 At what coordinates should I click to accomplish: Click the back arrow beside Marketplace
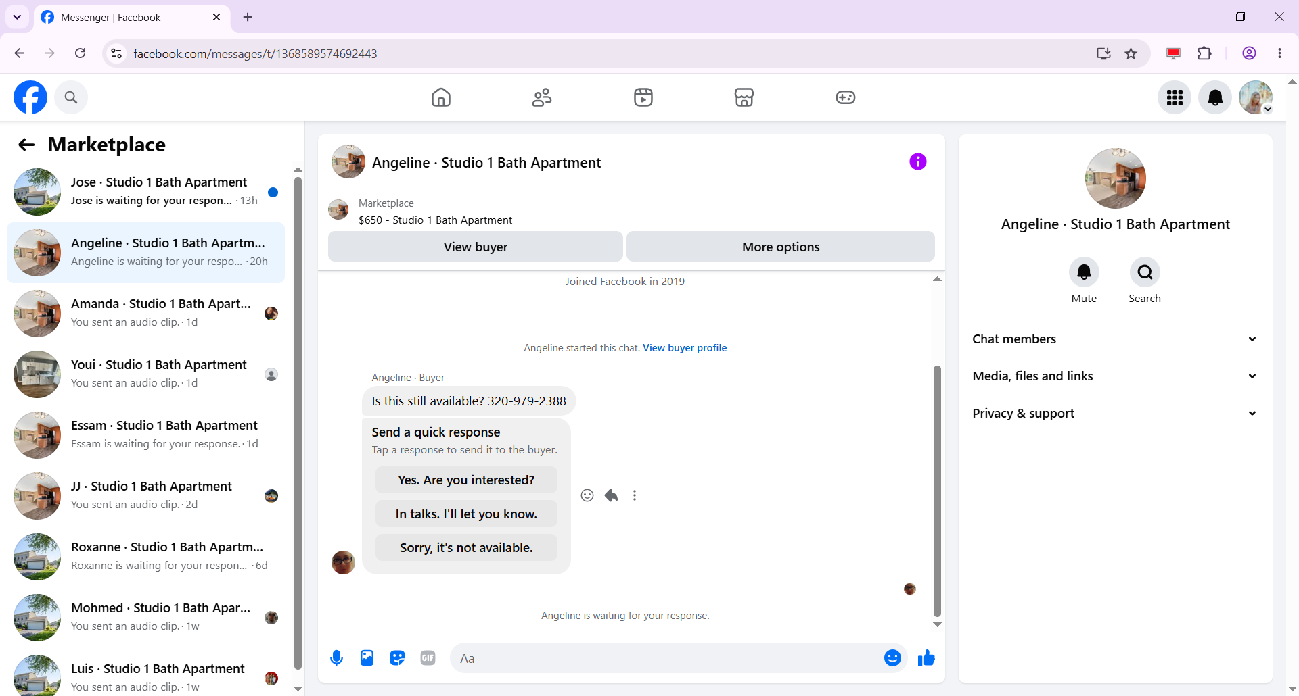tap(26, 145)
